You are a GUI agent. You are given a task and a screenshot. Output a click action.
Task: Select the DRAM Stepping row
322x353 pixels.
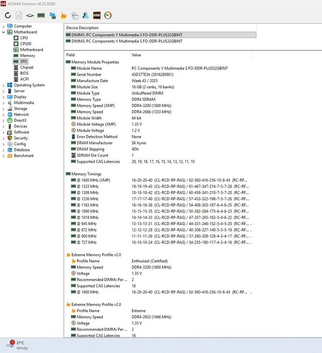click(158, 149)
